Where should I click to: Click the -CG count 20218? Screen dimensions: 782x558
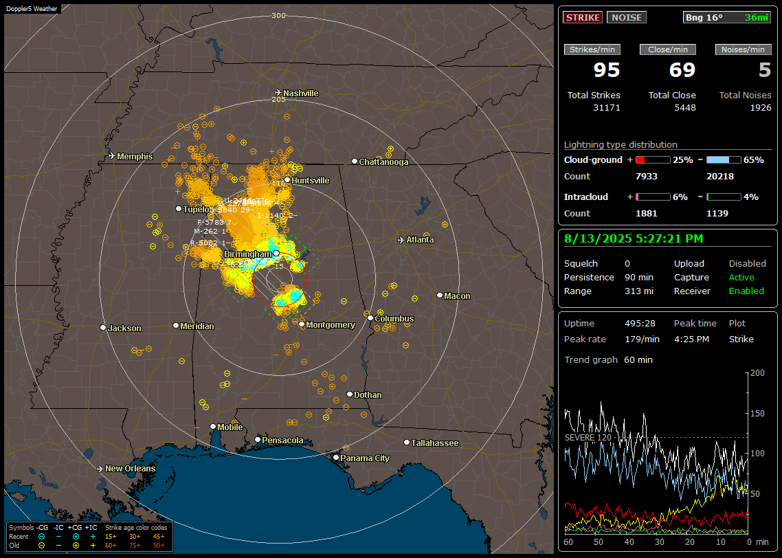click(720, 177)
